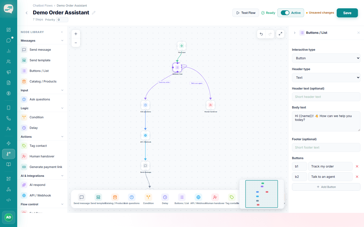Click the Priority number field
Viewport: 364px width, 227px height.
[x=62, y=20]
